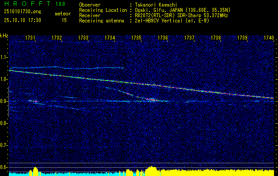The width and height of the screenshot is (278, 176).
Task: Select the 1733 time marker
Action: (84, 38)
